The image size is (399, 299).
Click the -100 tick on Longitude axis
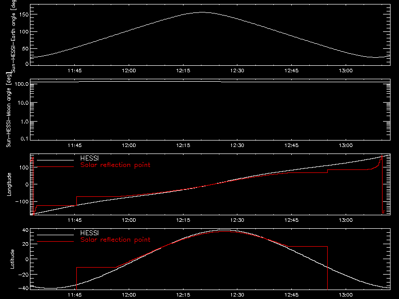[x=22, y=202]
